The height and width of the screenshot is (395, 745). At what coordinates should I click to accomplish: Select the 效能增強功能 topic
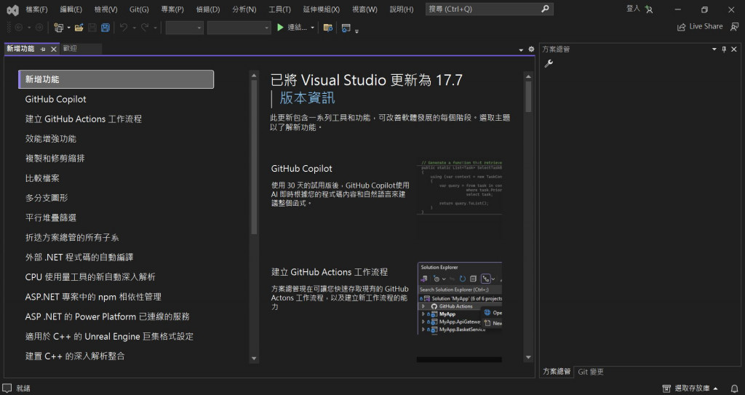pyautogui.click(x=50, y=139)
